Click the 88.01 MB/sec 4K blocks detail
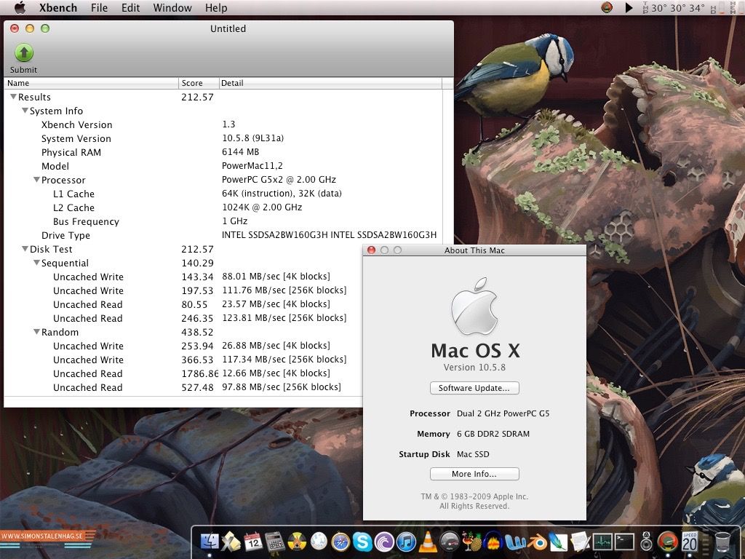This screenshot has height=559, width=745. (276, 276)
